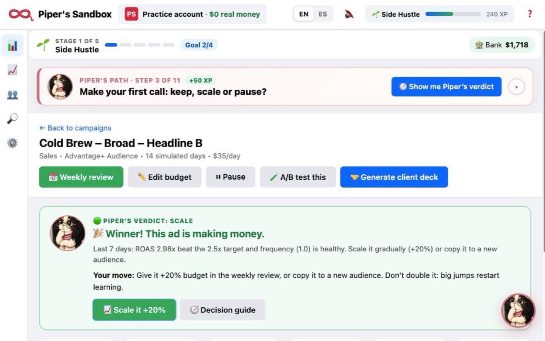This screenshot has height=341, width=545.
Task: Open the trend line chart sidebar icon
Action: (13, 70)
